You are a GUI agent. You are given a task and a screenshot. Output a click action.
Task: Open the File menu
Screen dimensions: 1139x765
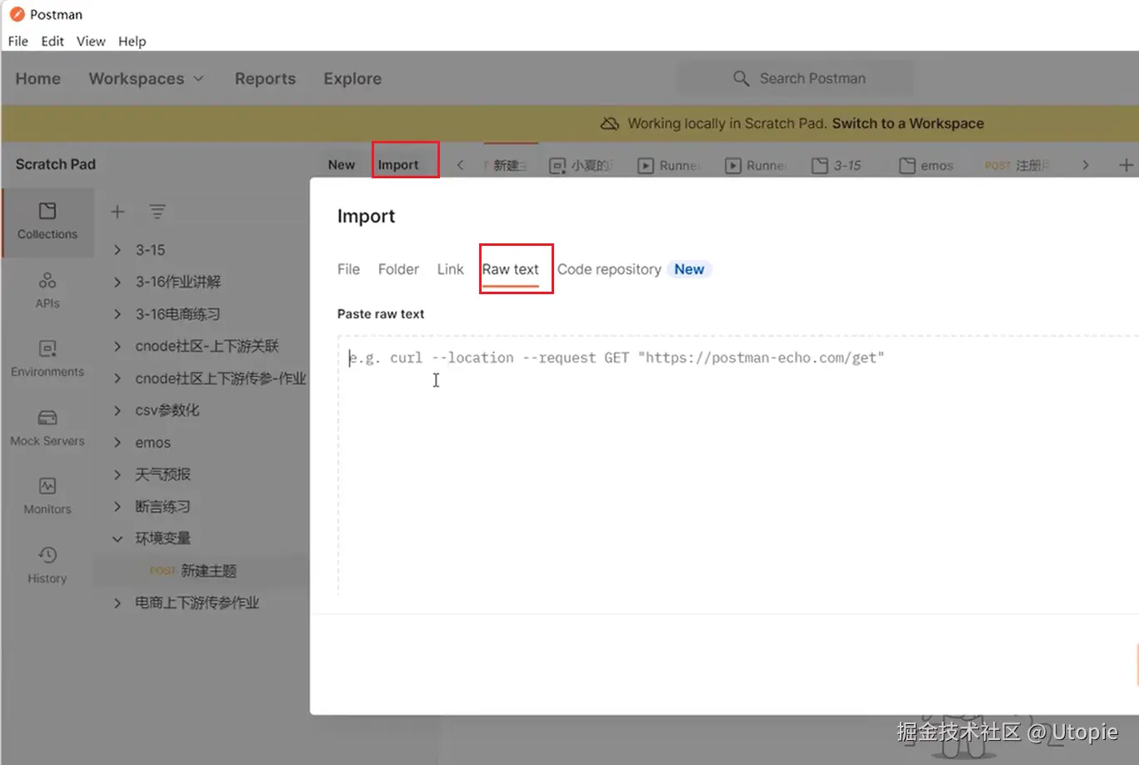pyautogui.click(x=18, y=41)
